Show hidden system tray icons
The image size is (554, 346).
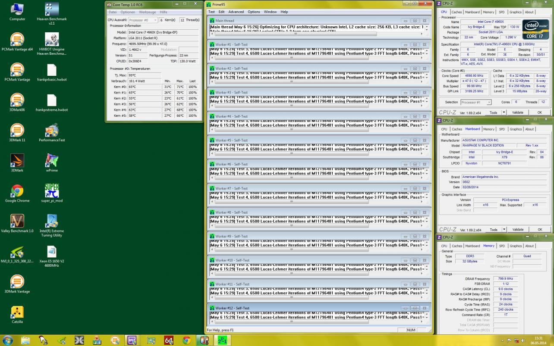tap(503, 340)
